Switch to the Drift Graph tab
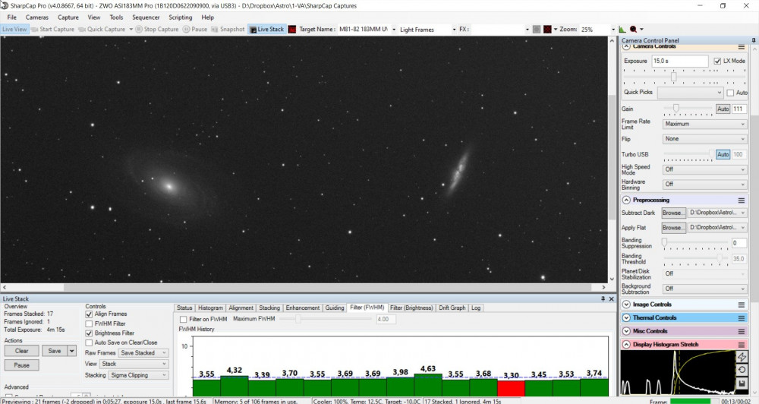 [x=452, y=308]
